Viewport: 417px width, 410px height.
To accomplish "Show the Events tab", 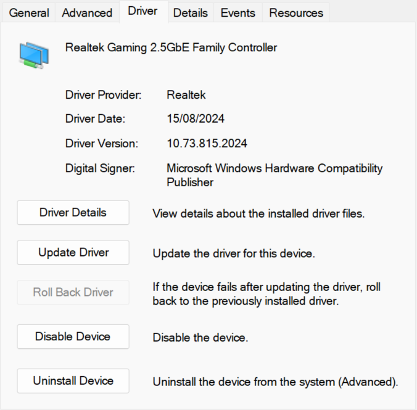I will 237,13.
